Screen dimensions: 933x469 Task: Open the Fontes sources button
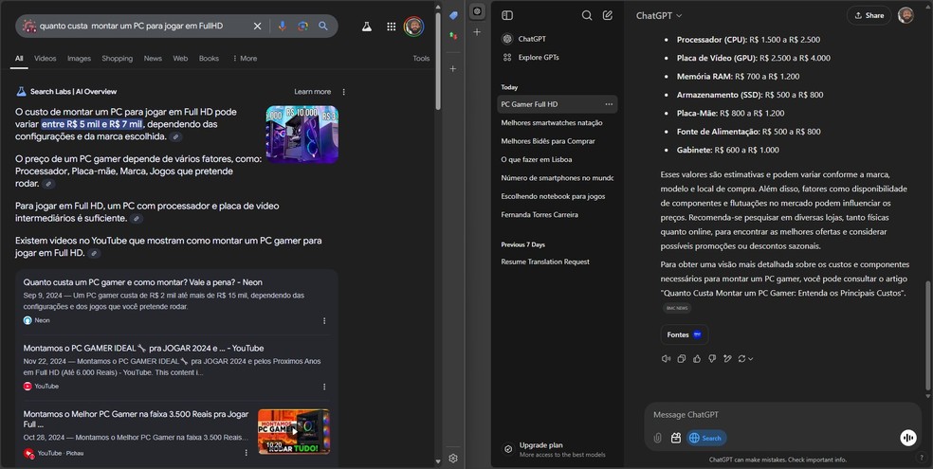pos(685,334)
